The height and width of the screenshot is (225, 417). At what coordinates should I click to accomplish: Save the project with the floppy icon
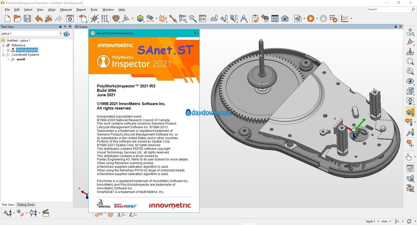click(x=27, y=18)
